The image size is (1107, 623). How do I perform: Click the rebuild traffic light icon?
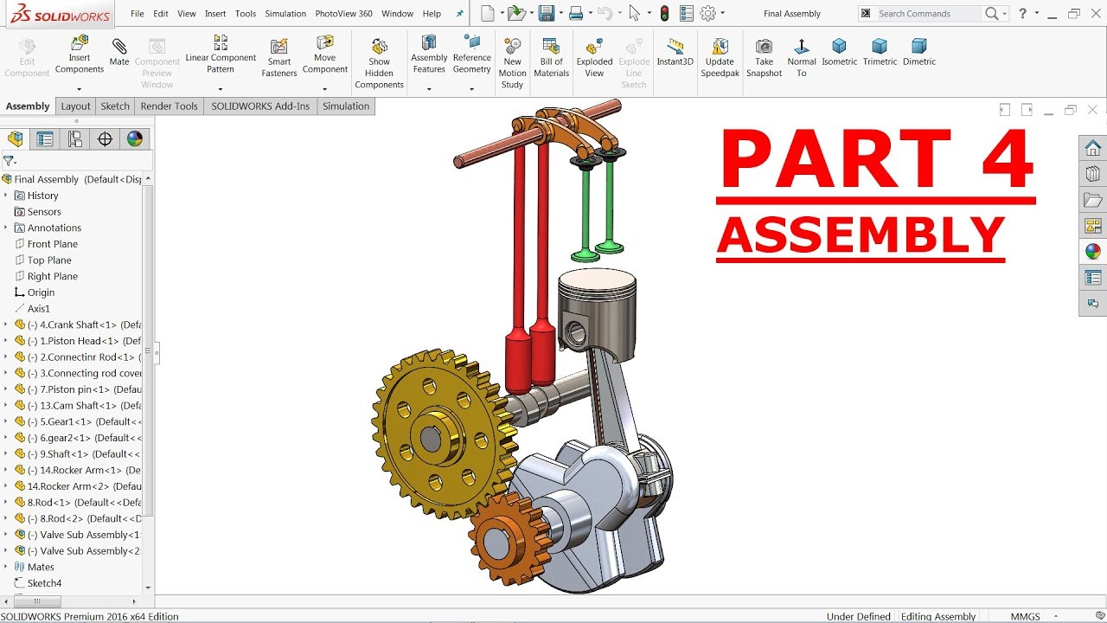pos(664,13)
